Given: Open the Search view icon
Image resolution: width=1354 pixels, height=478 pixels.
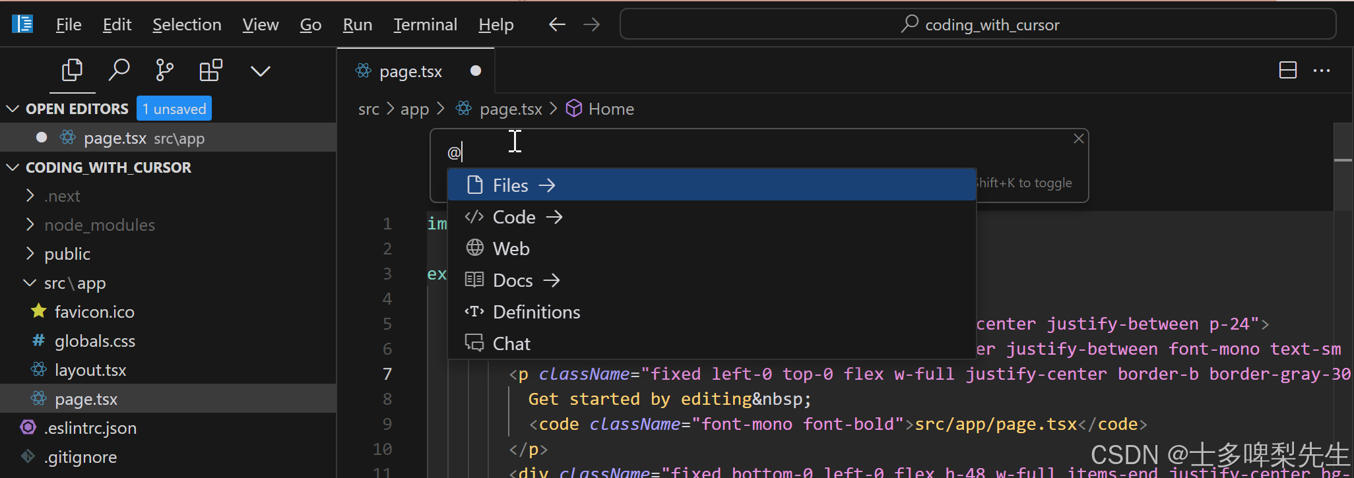Looking at the screenshot, I should [119, 70].
